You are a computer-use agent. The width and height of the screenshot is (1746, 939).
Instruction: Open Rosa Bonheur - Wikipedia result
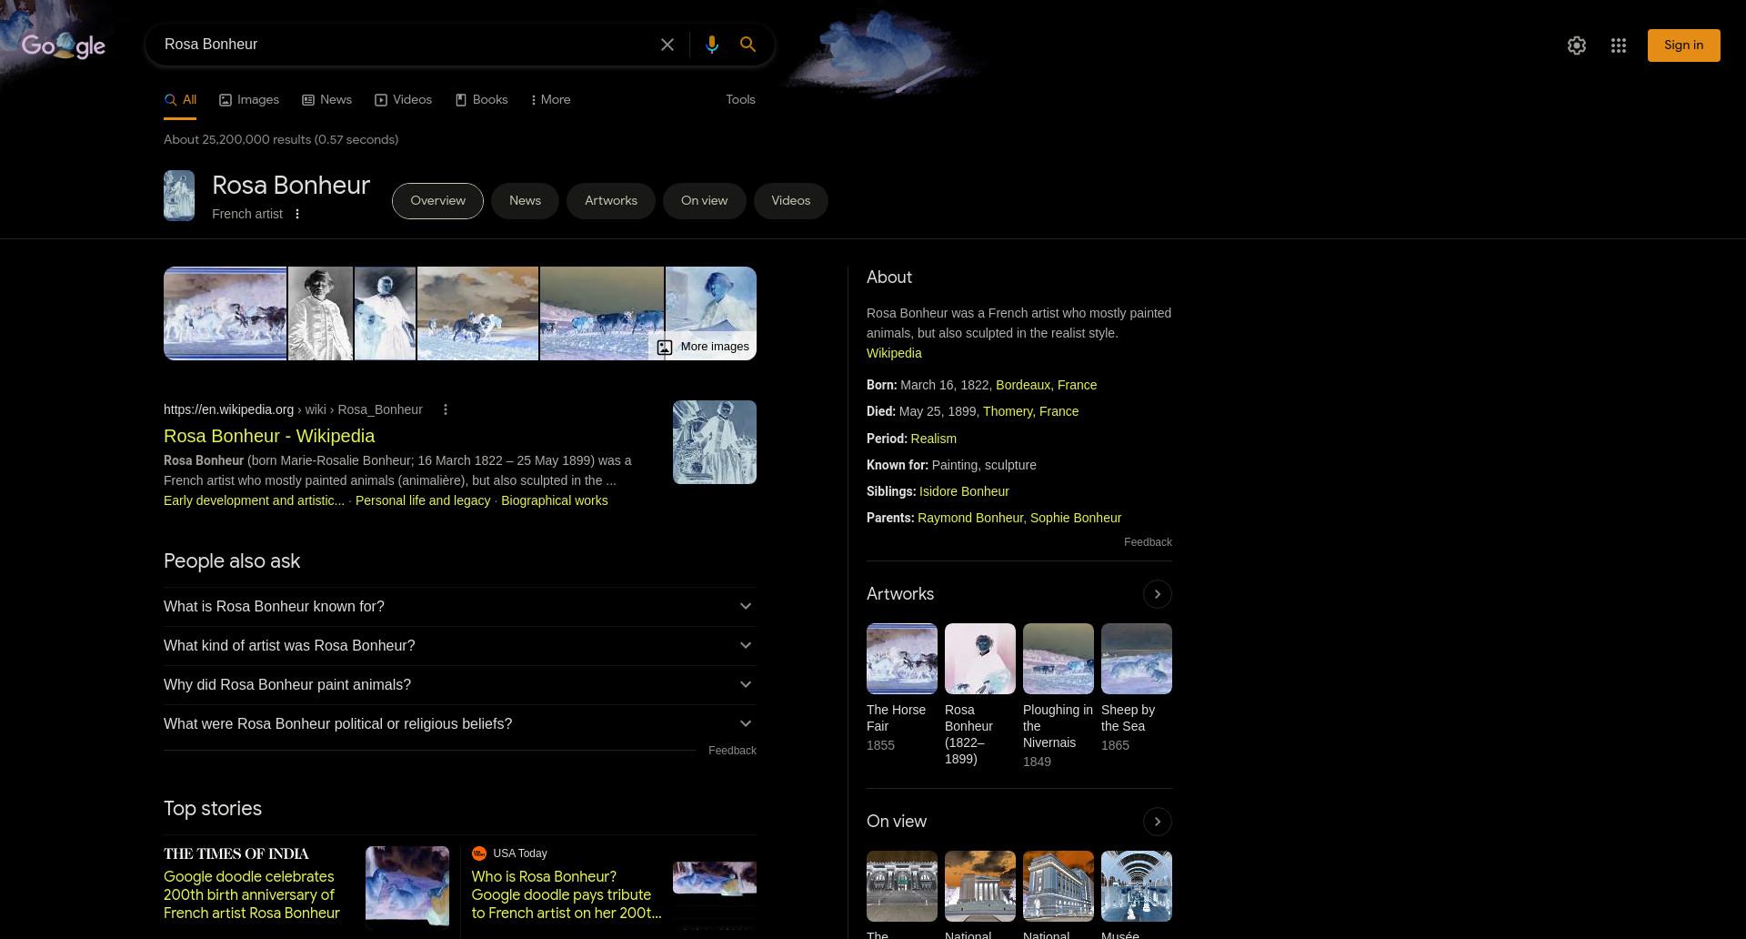[x=269, y=436]
